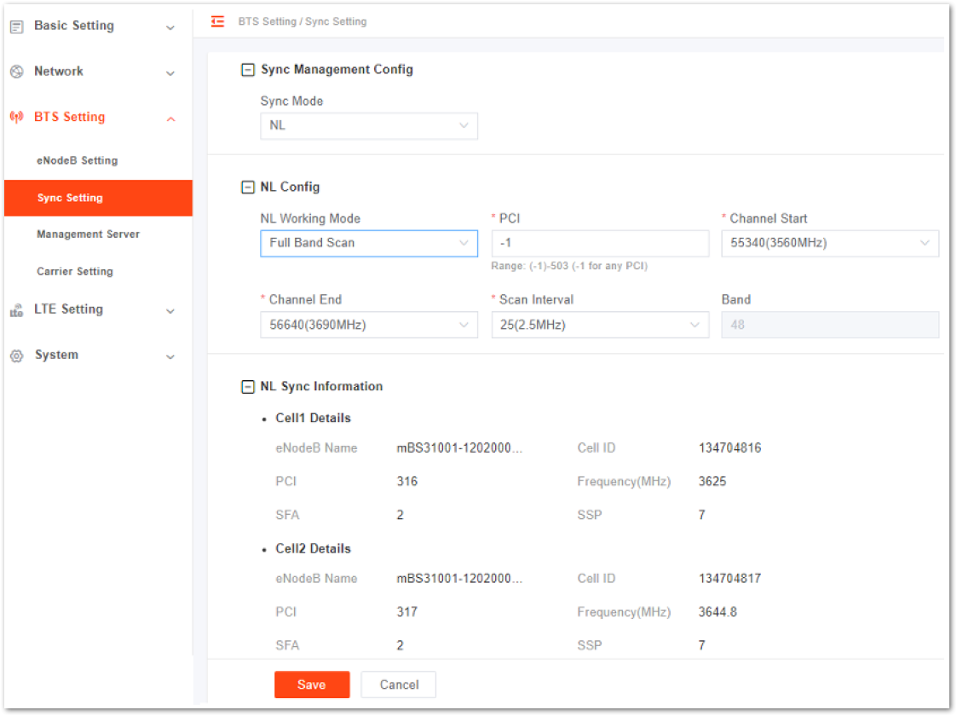Click the BTS Setting antenna icon
Viewport: 957px width, 716px height.
(x=17, y=117)
